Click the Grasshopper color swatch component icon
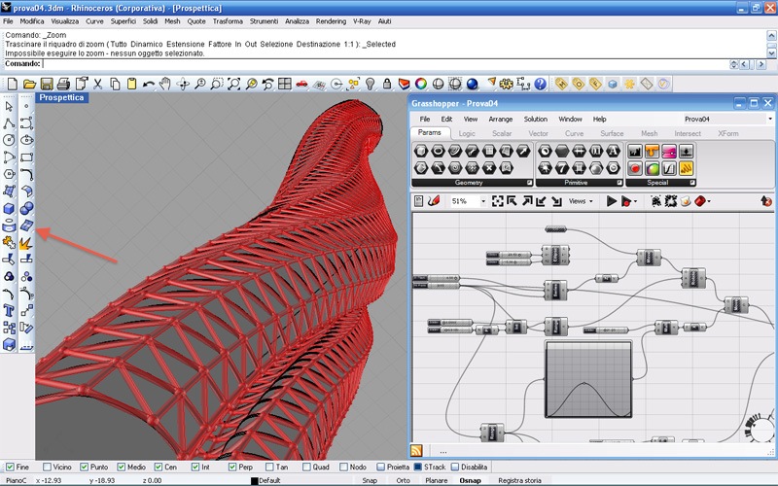Viewport: 778px width, 486px height. (652, 168)
